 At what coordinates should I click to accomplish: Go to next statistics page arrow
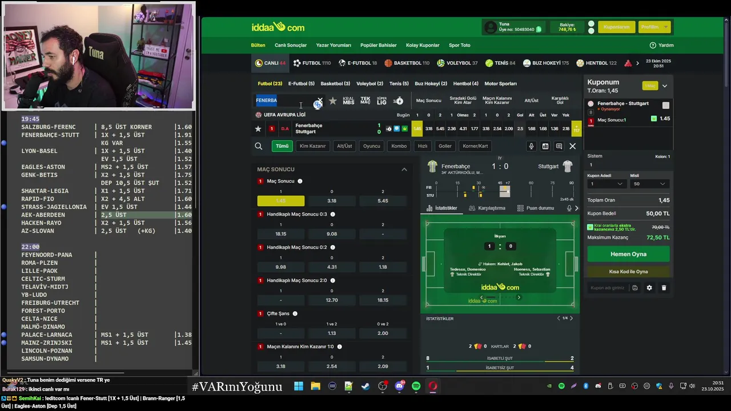[x=571, y=319]
